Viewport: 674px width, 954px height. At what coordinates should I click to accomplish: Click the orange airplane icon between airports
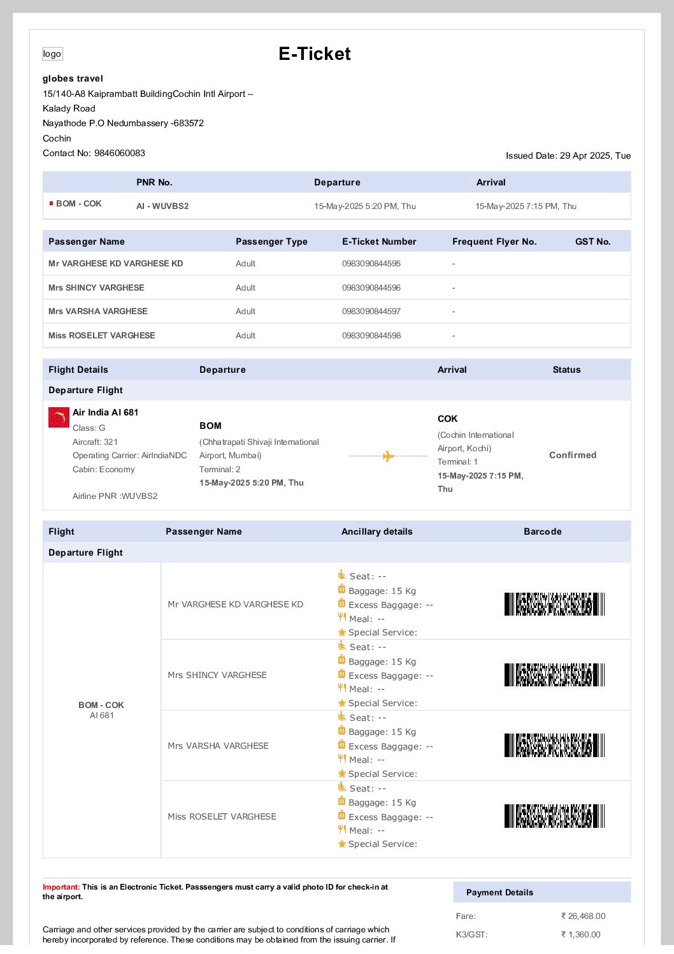click(388, 456)
